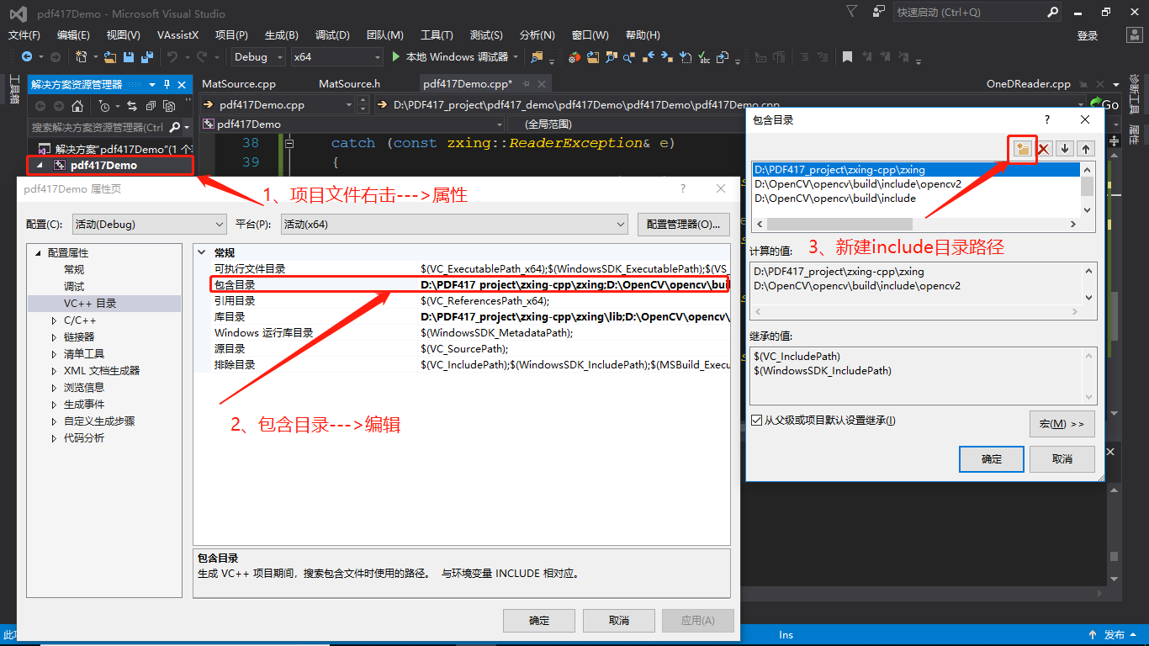Unpin the Solution Explorer panel

point(167,84)
